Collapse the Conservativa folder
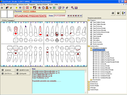This screenshot has width=127, height=95. (93, 46)
